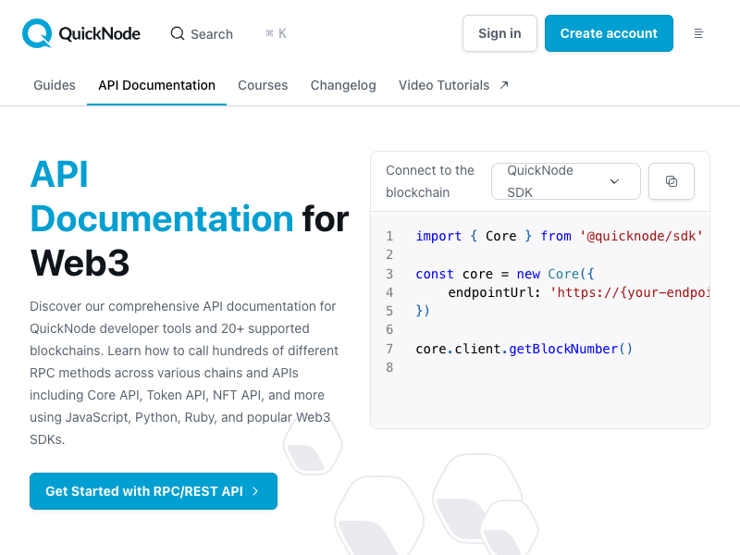Viewport: 740px width, 555px height.
Task: Go to the Courses tab
Action: [x=263, y=85]
